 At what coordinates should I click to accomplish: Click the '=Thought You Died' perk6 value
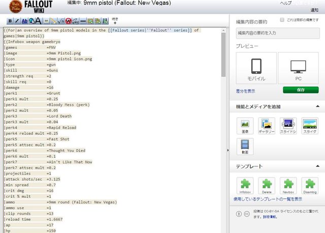pyautogui.click(x=66, y=151)
